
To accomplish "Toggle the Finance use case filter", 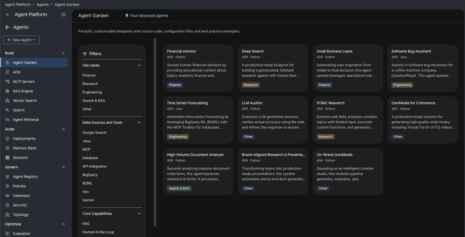I will click(89, 75).
